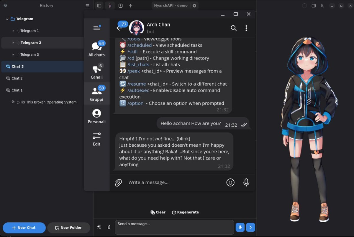
Task: Start voice input with blue microphone button
Action: 240,227
